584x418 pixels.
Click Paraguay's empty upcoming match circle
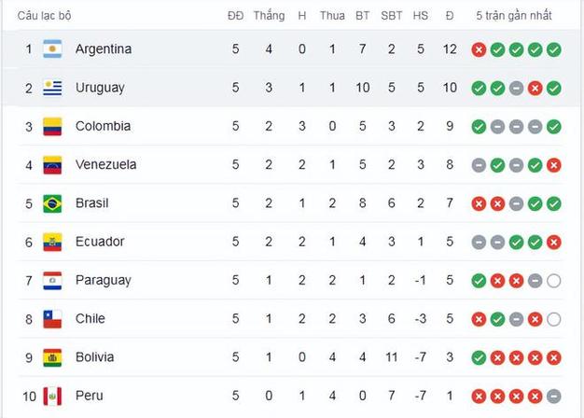[x=554, y=281]
